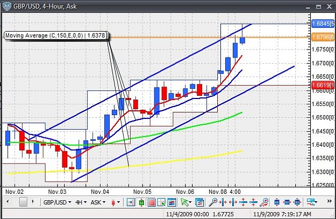Open the ASK price type dropdown
Image resolution: width=336 pixels, height=219 pixels.
(x=98, y=202)
